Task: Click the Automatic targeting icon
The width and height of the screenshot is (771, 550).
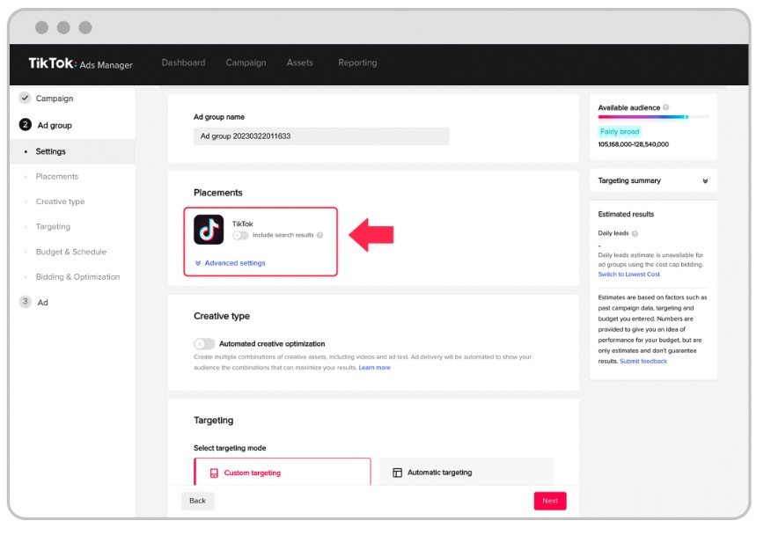Action: [x=397, y=473]
